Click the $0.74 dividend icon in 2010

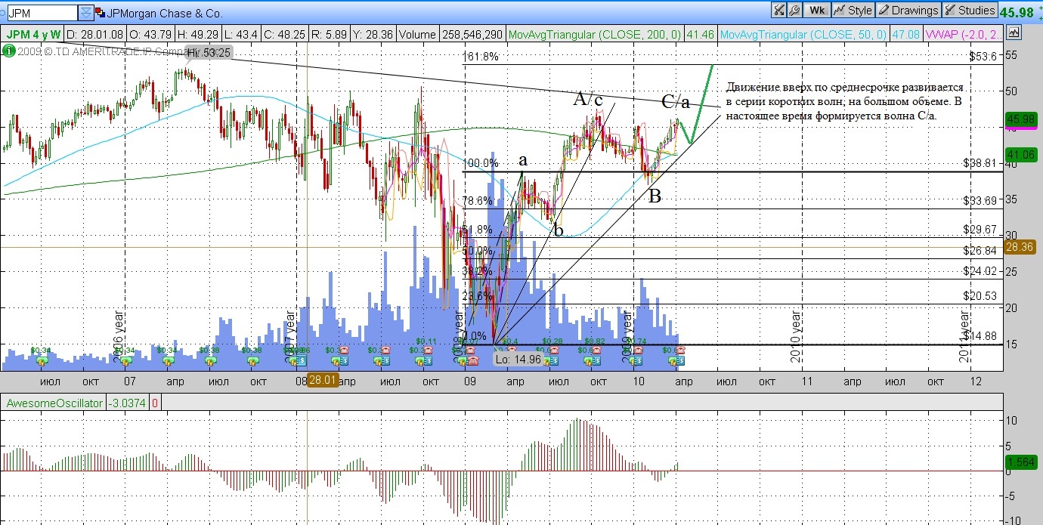coord(637,341)
